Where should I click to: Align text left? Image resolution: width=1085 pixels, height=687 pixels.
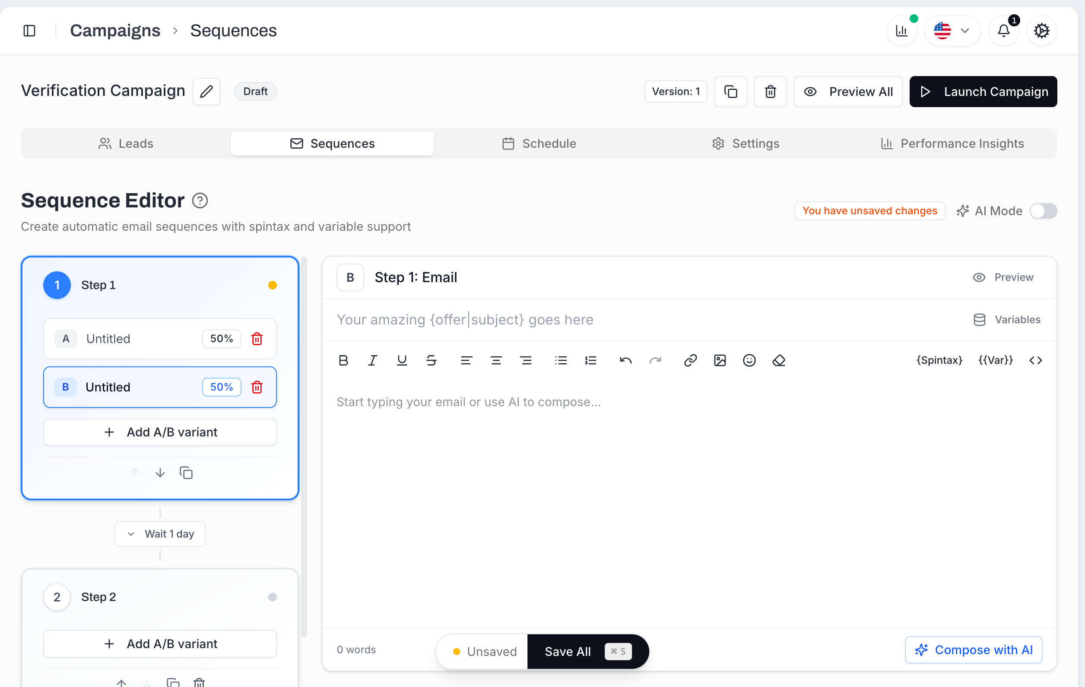pos(466,360)
